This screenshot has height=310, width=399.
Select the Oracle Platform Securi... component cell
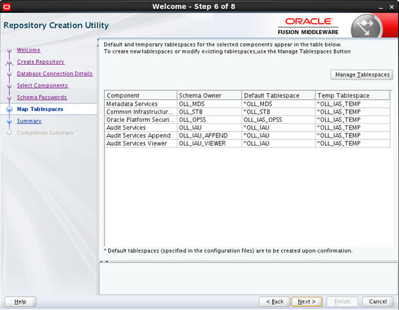[x=141, y=119]
